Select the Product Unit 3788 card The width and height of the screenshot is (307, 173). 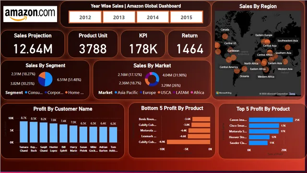[93, 44]
